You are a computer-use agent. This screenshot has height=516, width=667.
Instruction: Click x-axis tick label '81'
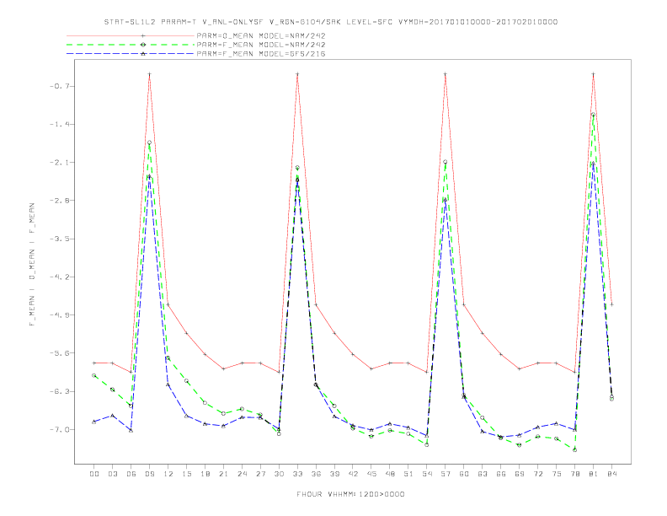594,474
